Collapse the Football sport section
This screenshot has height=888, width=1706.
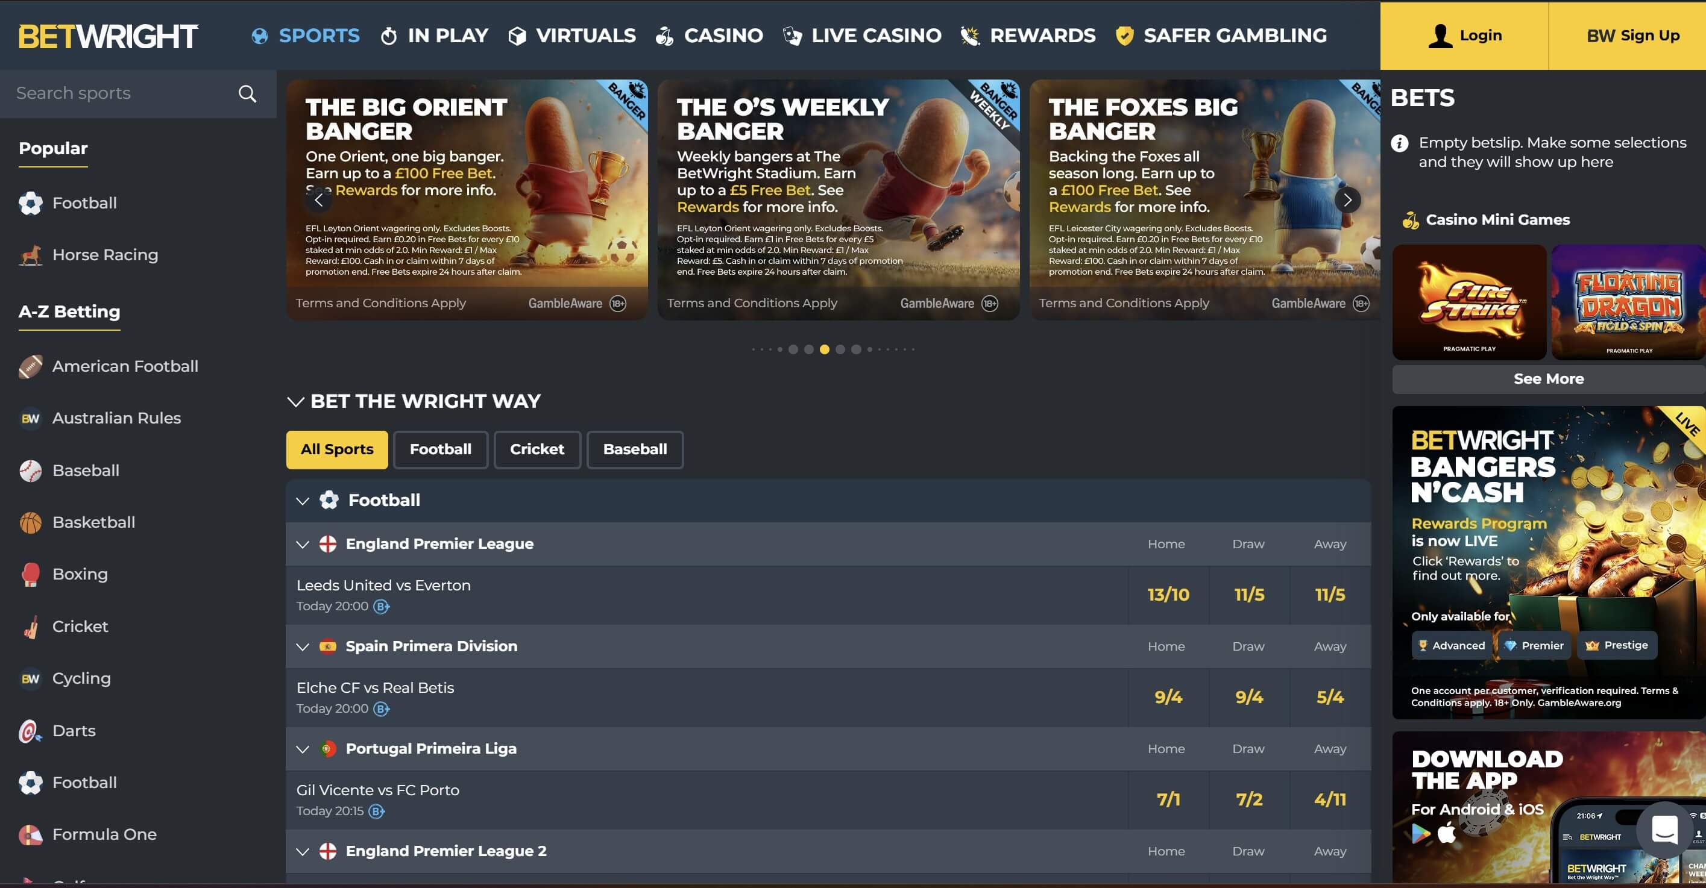(303, 501)
